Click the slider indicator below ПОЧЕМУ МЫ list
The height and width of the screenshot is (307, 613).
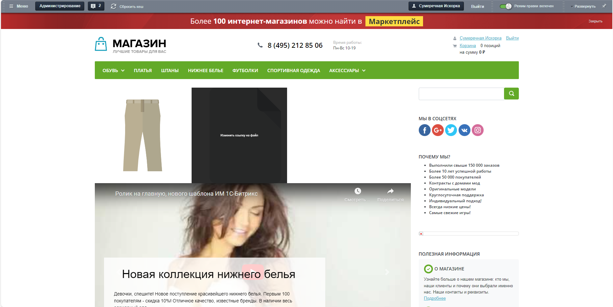421,234
